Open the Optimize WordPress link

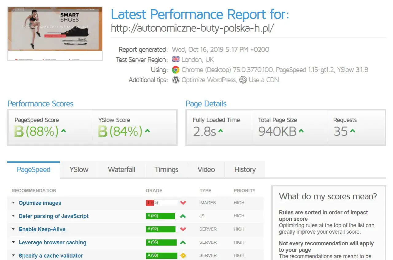(209, 80)
